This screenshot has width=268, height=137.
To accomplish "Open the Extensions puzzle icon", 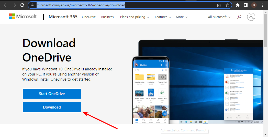I will (237, 5).
